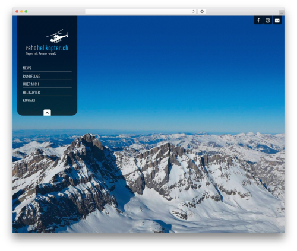This screenshot has height=251, width=297.
Task: Click the red close window dot
Action: [17, 11]
